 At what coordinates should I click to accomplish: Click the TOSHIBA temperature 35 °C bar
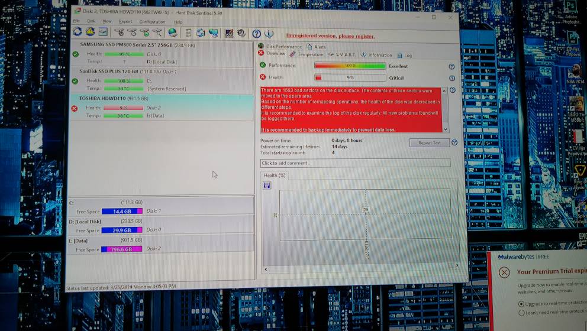tap(123, 116)
